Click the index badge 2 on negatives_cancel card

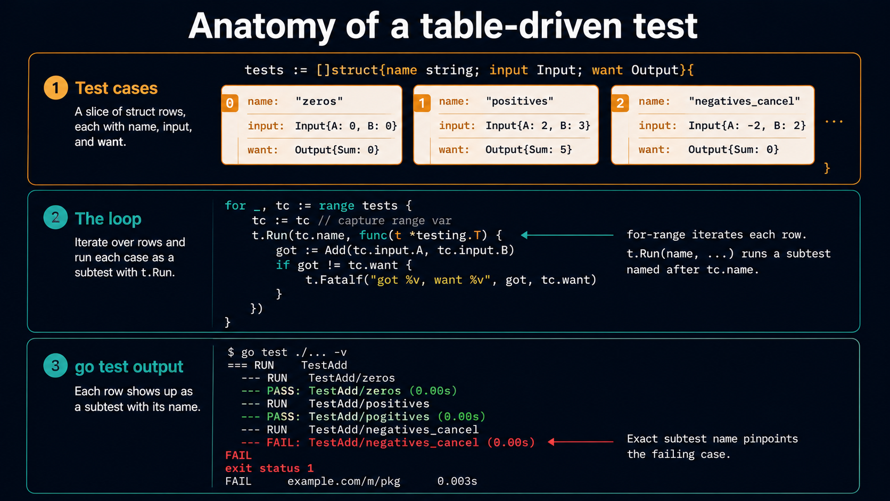[x=620, y=103]
